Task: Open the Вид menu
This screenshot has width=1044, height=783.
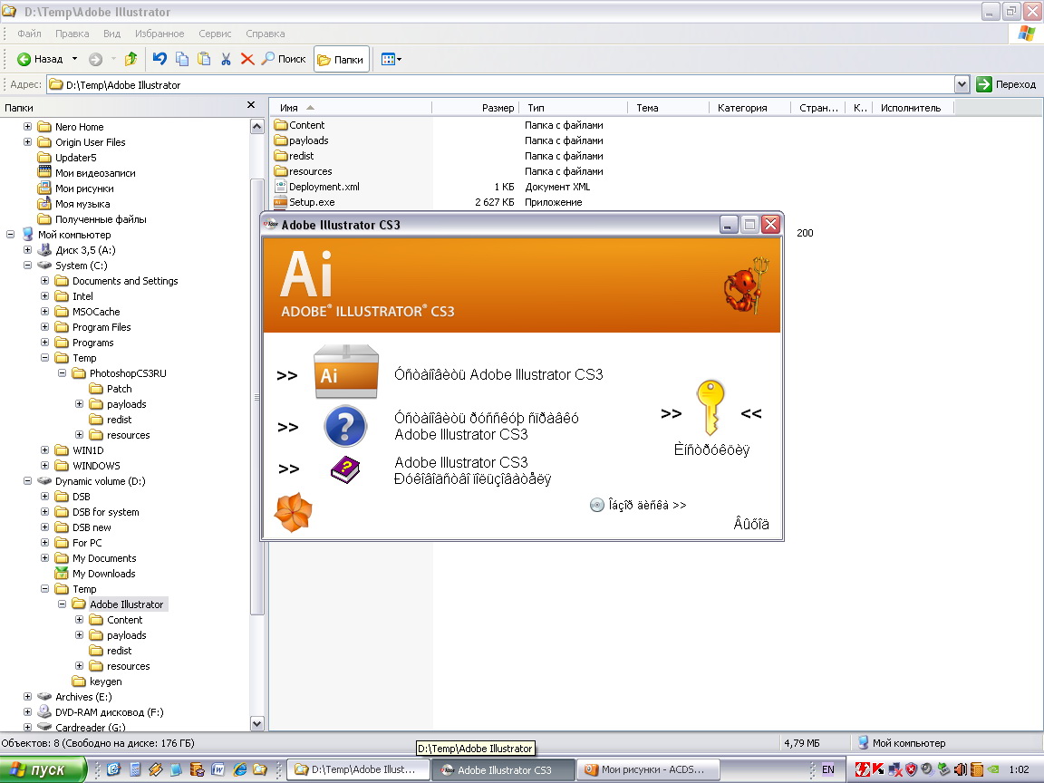Action: pyautogui.click(x=111, y=34)
